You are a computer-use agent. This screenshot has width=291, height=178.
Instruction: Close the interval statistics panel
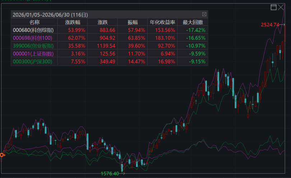204,14
